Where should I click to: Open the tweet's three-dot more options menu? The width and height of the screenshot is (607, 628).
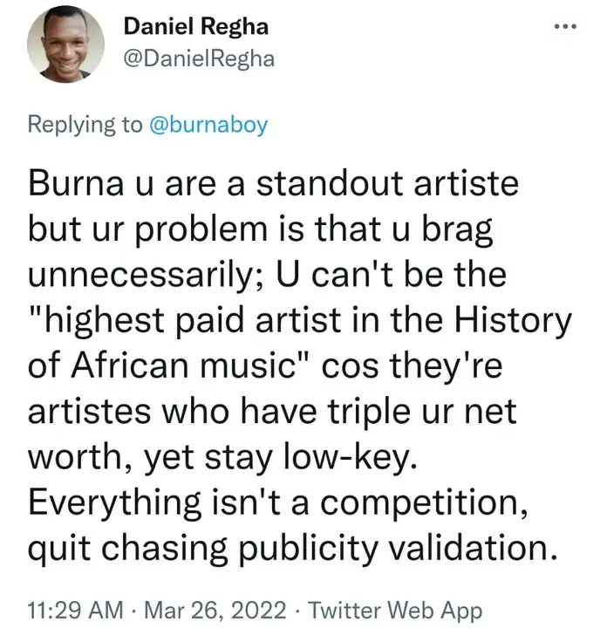(565, 27)
